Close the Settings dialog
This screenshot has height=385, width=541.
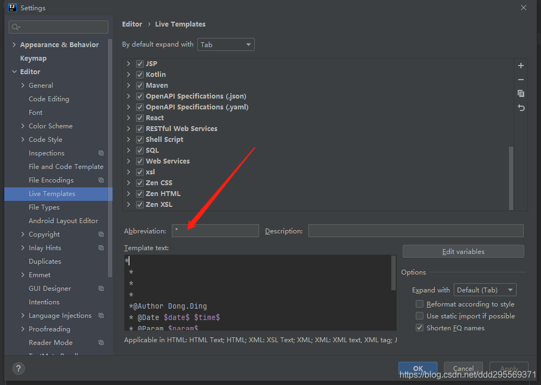[524, 8]
